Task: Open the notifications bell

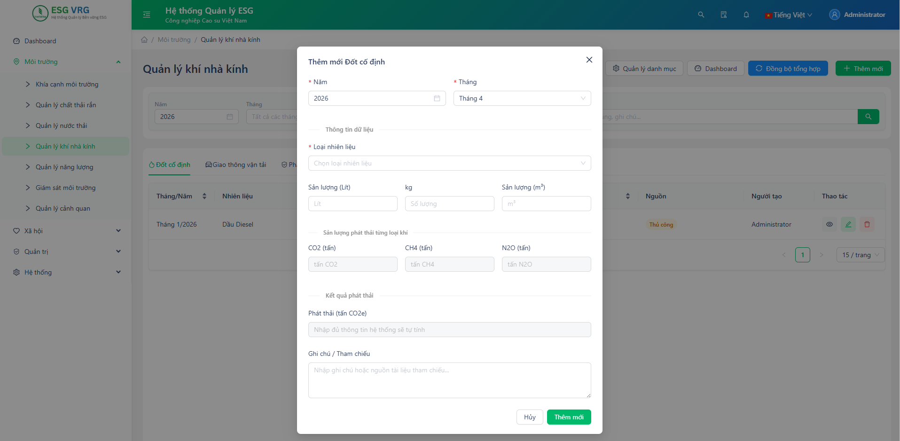Action: [746, 15]
